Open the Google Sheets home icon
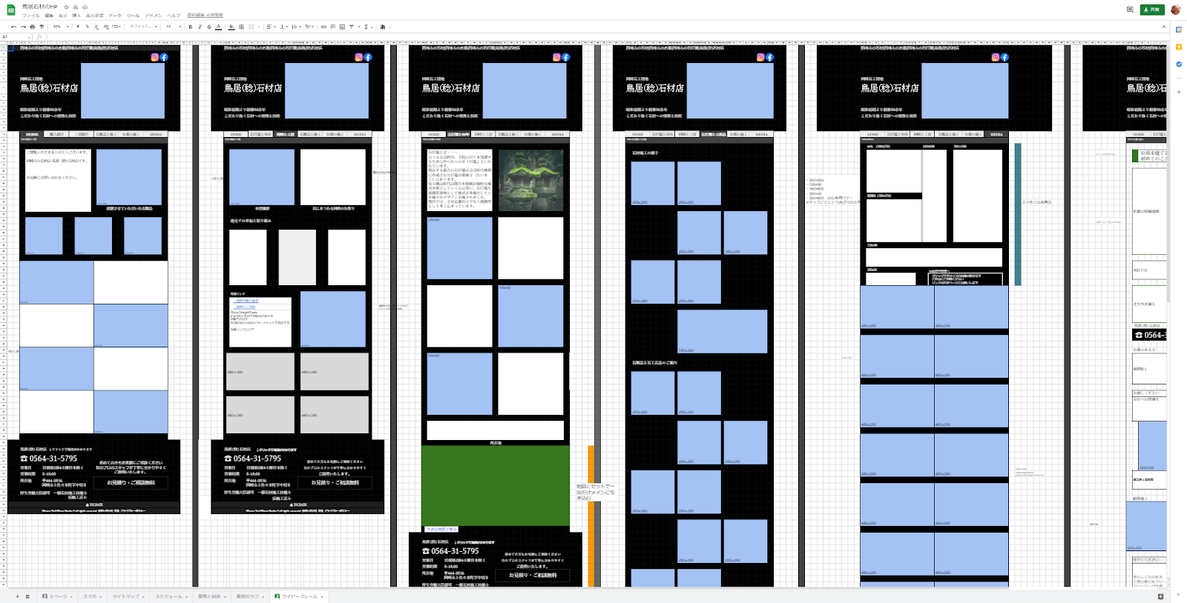This screenshot has height=603, width=1187. click(x=11, y=10)
